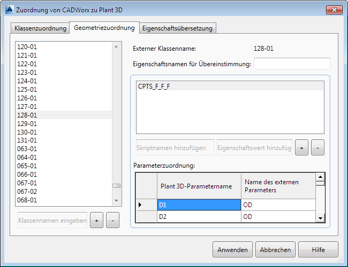348x267 pixels.
Task: Click Plant 3D-Parametername column header
Action: coord(199,186)
